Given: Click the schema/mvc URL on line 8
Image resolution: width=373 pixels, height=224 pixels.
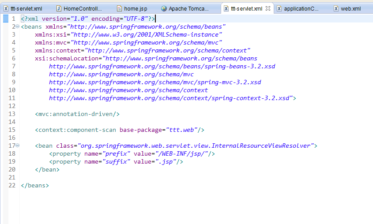Looking at the screenshot, I should pyautogui.click(x=121, y=75).
